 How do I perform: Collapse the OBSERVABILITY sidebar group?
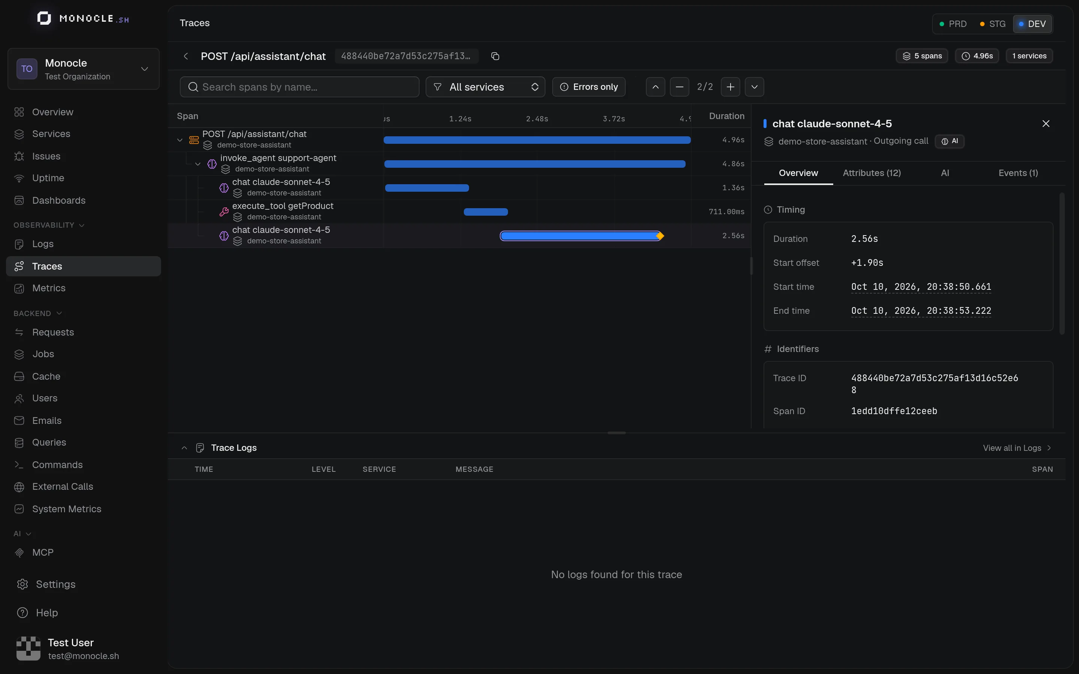pyautogui.click(x=49, y=225)
